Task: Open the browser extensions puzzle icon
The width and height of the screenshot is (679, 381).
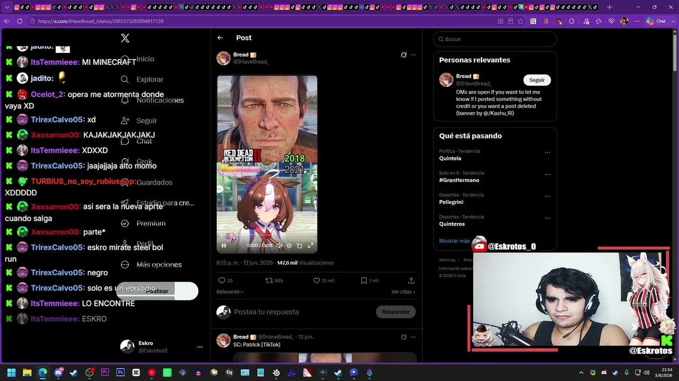Action: [x=571, y=21]
